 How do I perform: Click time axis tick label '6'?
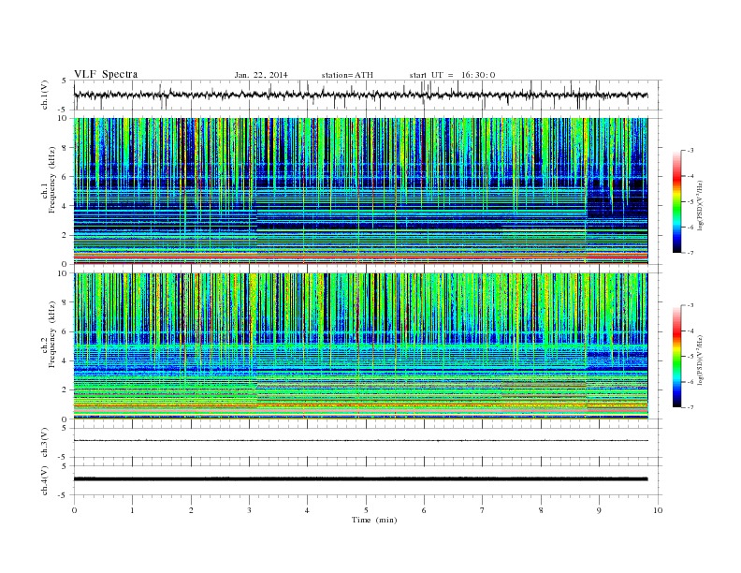(425, 510)
